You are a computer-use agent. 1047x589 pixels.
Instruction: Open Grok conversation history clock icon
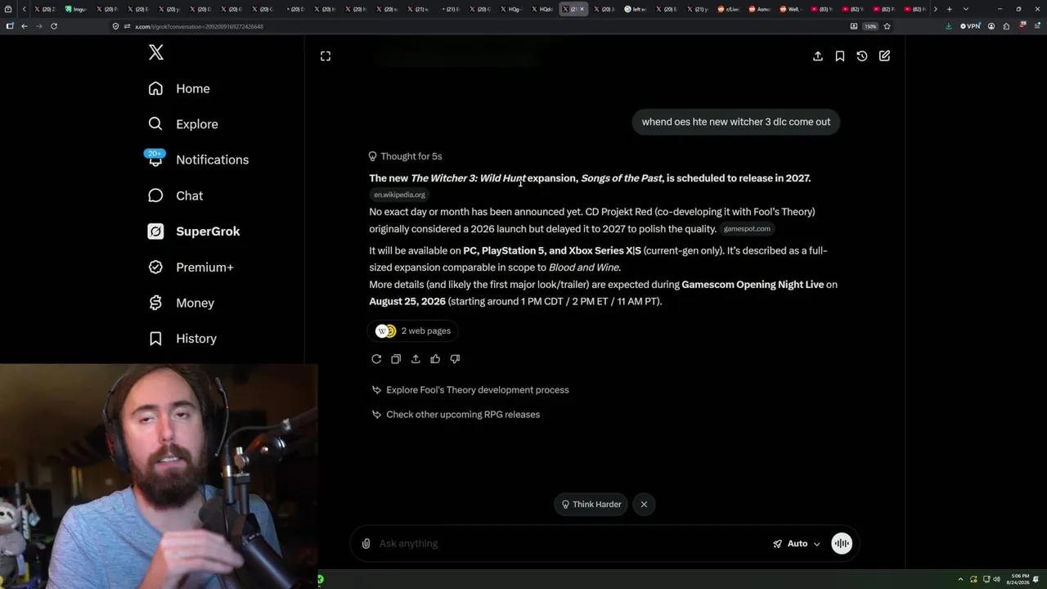pos(862,56)
